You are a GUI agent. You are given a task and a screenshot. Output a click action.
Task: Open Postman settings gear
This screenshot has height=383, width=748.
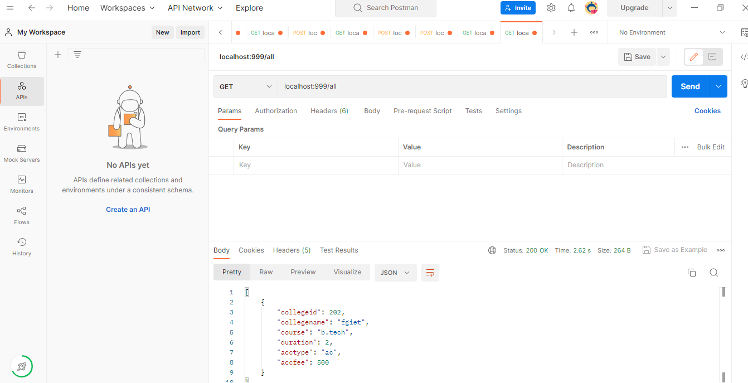pos(551,8)
